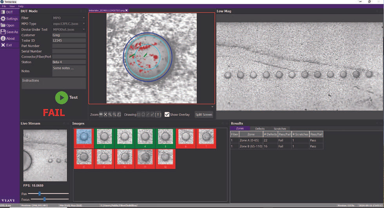Uncheck the Show Overlay checkbox
Viewport: 384px width, 208px height.
(167, 114)
